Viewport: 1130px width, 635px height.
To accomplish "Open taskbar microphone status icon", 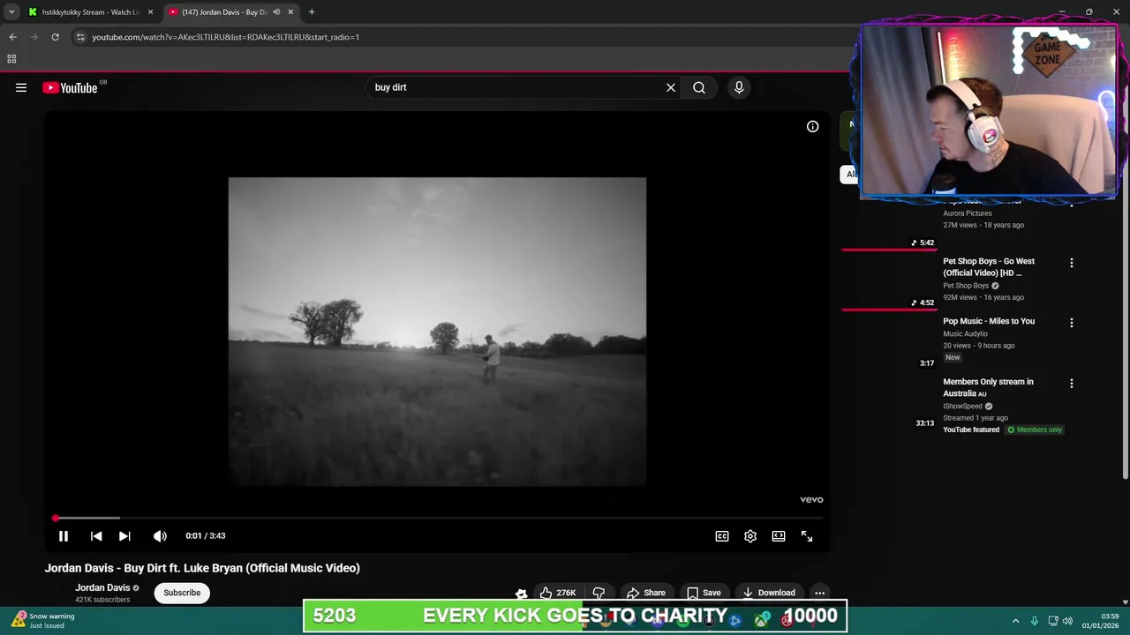I will pos(1034,621).
